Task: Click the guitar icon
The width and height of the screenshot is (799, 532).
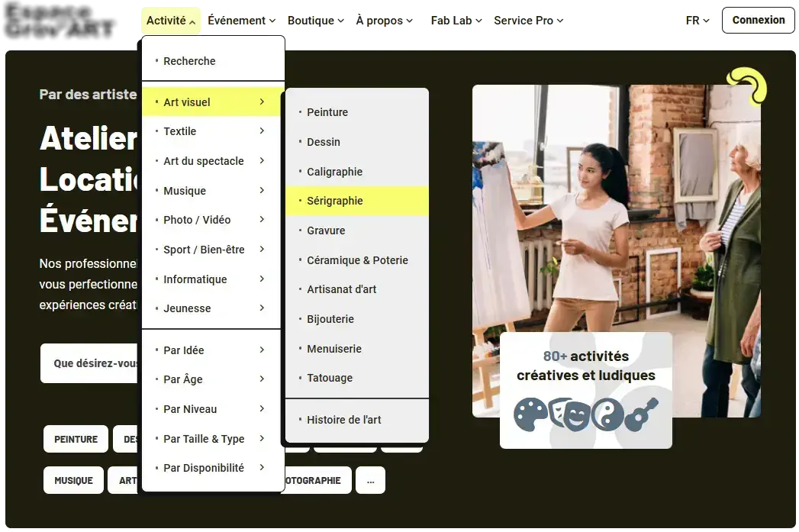Action: point(641,414)
